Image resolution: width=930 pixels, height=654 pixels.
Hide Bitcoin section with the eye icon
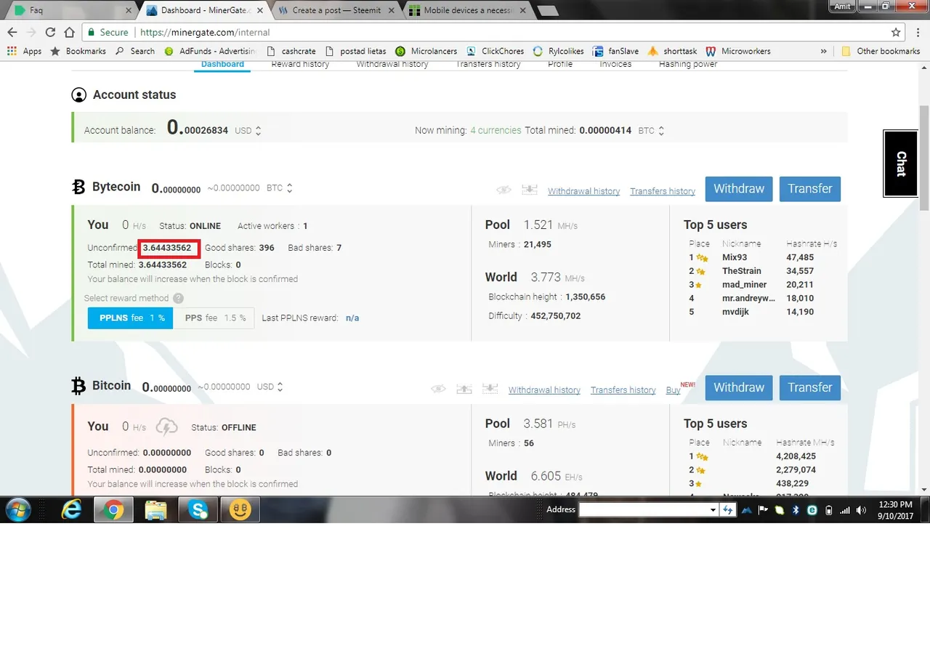[438, 389]
